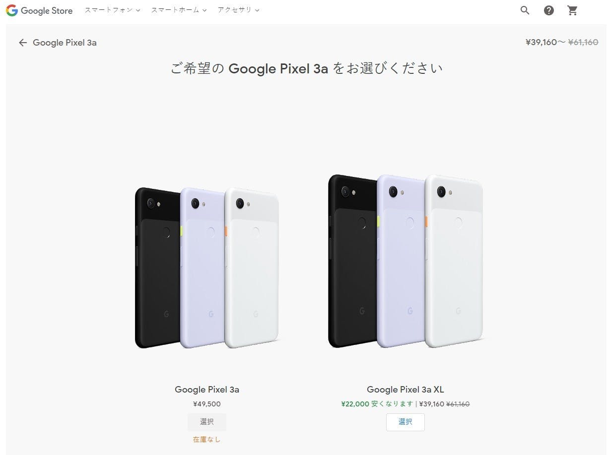Image resolution: width=608 pixels, height=455 pixels.
Task: Expand the スマートホーム dropdown menu
Action: coord(179,10)
